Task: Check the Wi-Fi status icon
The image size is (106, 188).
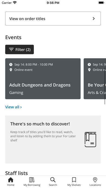Action: 15,3
